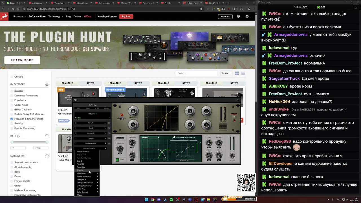Check the Reverbs category
This screenshot has height=203, width=361.
tap(12, 123)
